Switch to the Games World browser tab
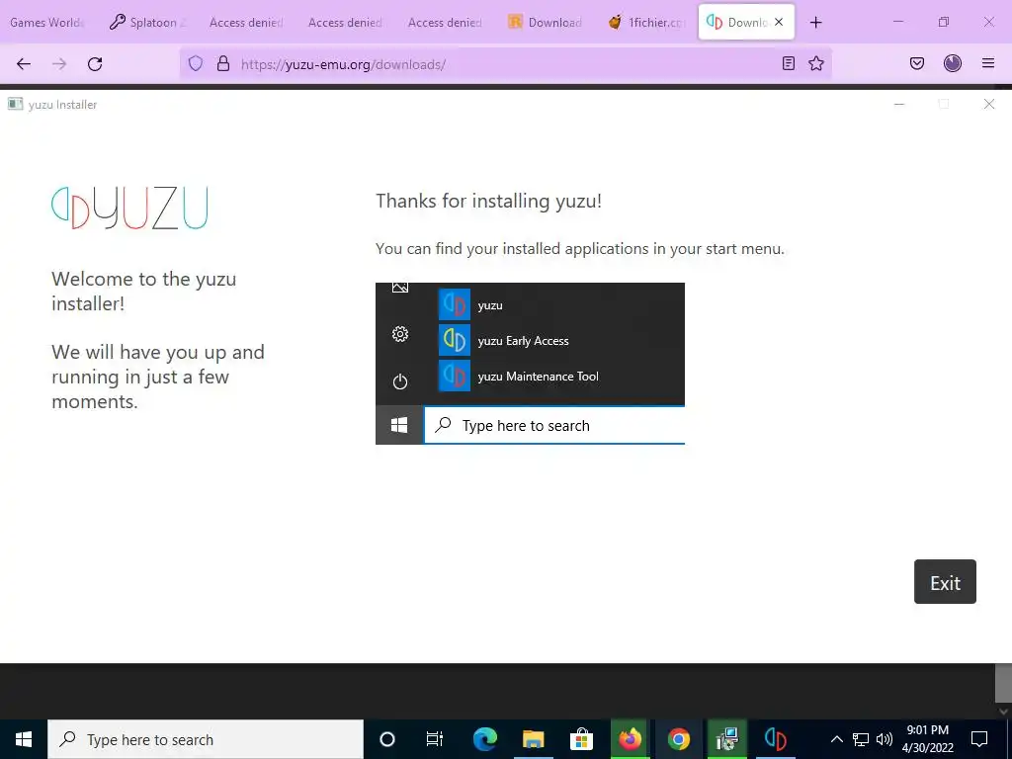This screenshot has width=1012, height=759. coord(47,22)
